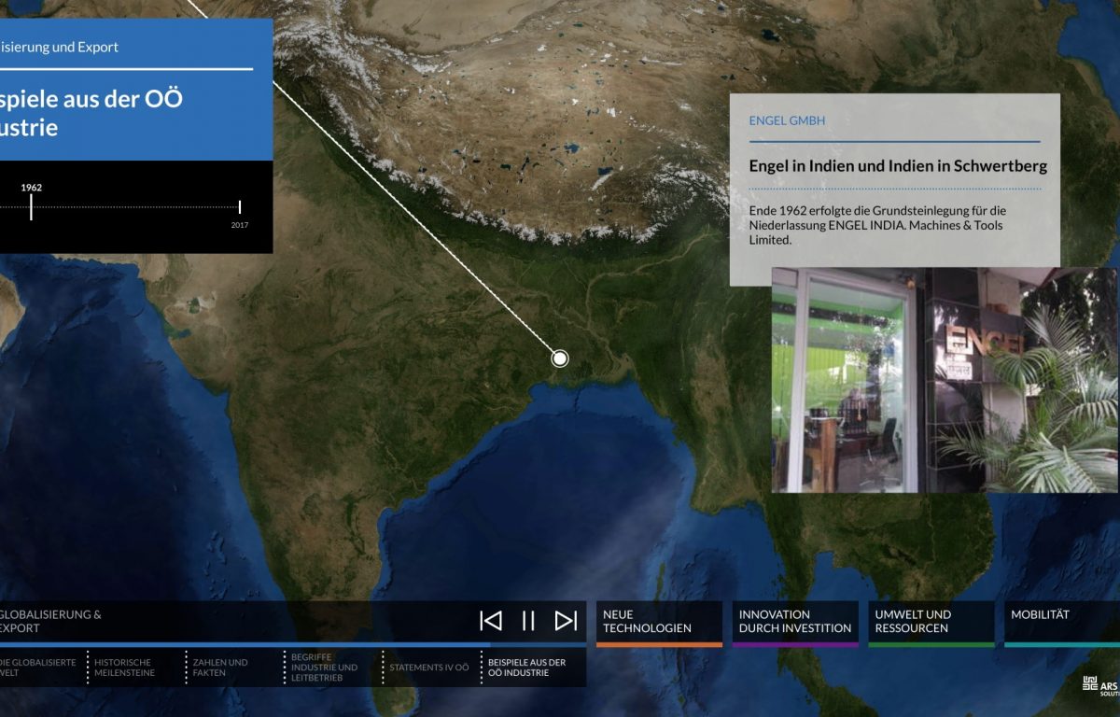Go to Begriffe Industrie und Leitbetrieb chapter
The width and height of the screenshot is (1120, 717).
[x=324, y=668]
